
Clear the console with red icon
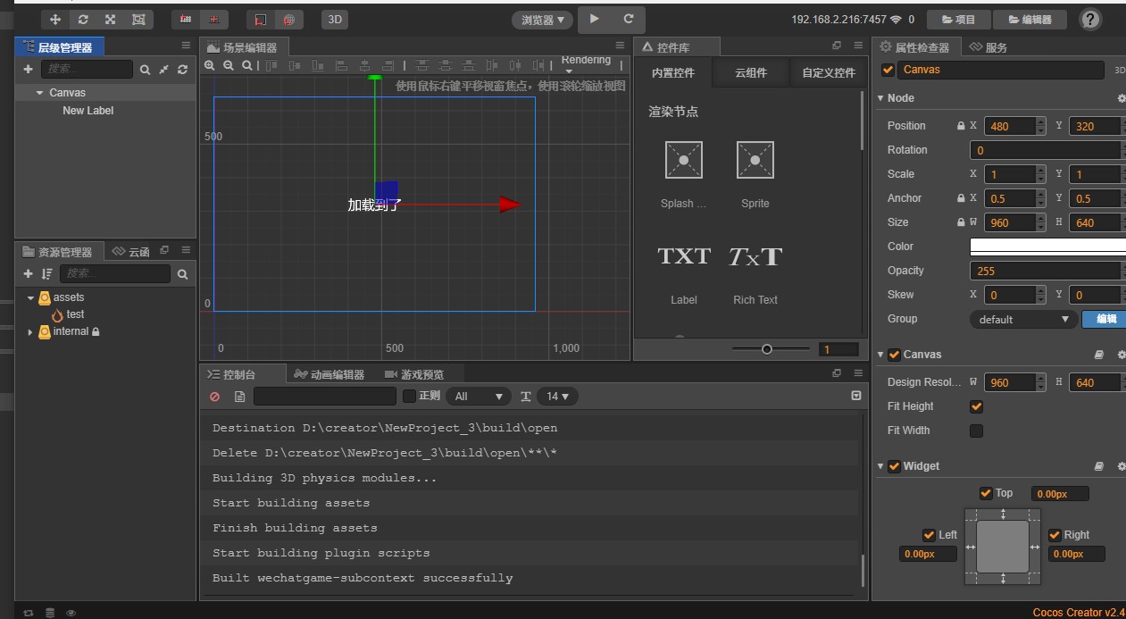pos(214,397)
